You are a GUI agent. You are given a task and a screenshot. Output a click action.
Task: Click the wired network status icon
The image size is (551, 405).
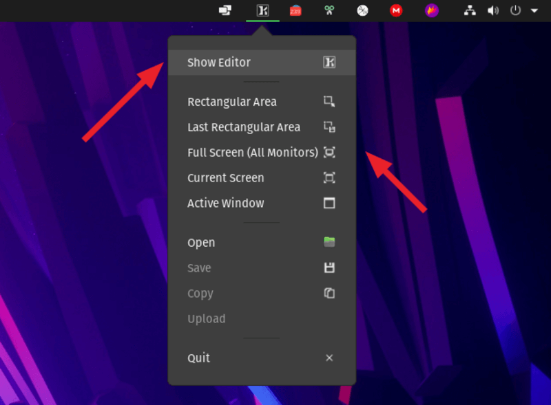pos(470,10)
